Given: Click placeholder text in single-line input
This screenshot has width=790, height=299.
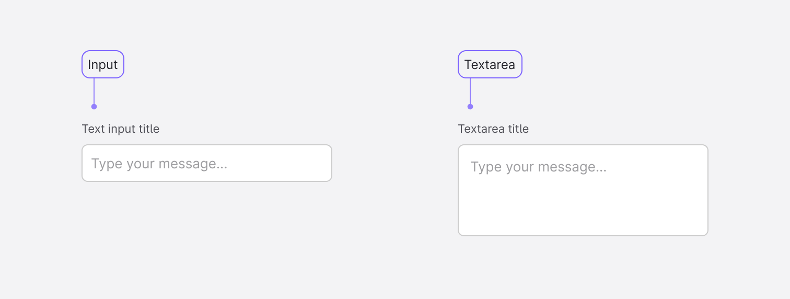Looking at the screenshot, I should (x=159, y=164).
